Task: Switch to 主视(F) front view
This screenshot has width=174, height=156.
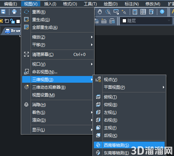Action: [129, 128]
